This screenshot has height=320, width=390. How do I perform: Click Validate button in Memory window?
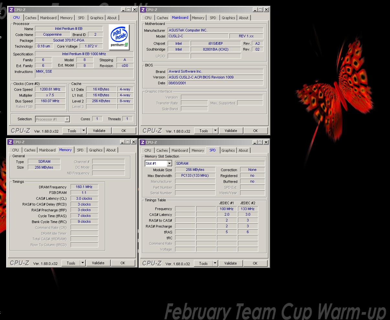tap(98, 263)
